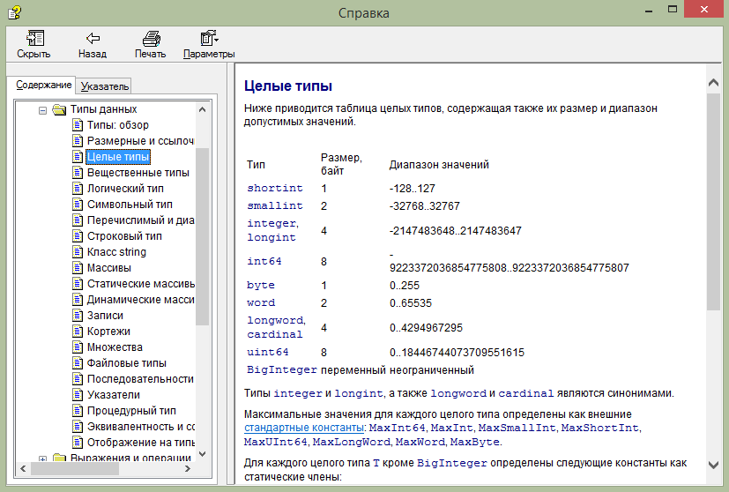
Task: Click the page icon beside Символьный тип
Action: pos(78,205)
